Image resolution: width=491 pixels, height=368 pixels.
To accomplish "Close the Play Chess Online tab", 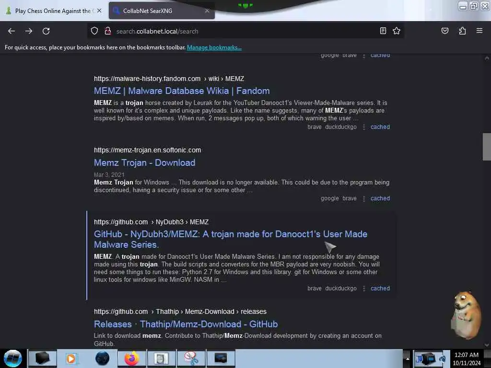I will (99, 11).
